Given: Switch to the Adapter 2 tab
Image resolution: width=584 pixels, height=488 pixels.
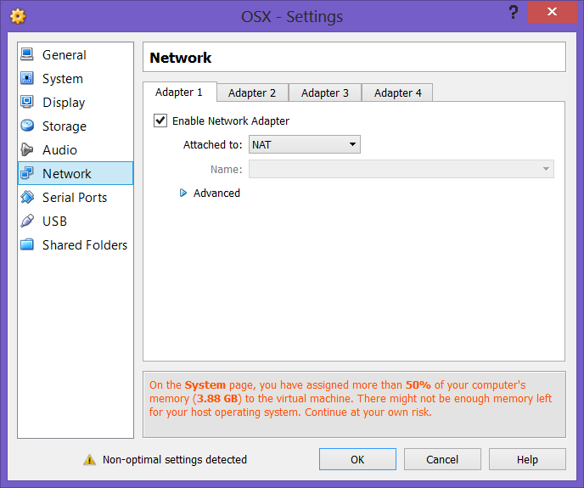Looking at the screenshot, I should [252, 93].
